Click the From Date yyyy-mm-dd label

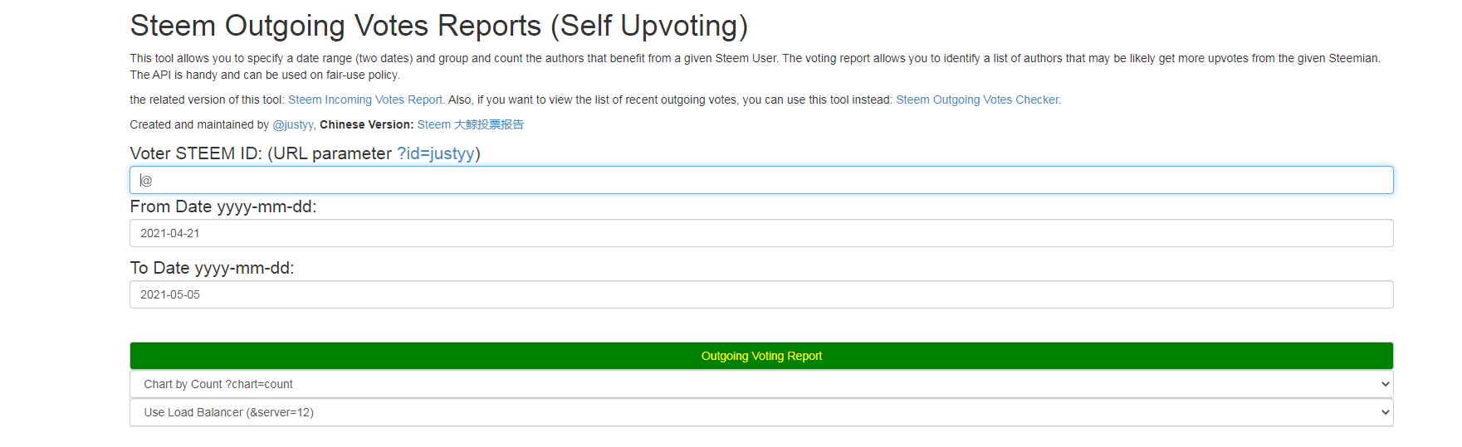point(222,206)
